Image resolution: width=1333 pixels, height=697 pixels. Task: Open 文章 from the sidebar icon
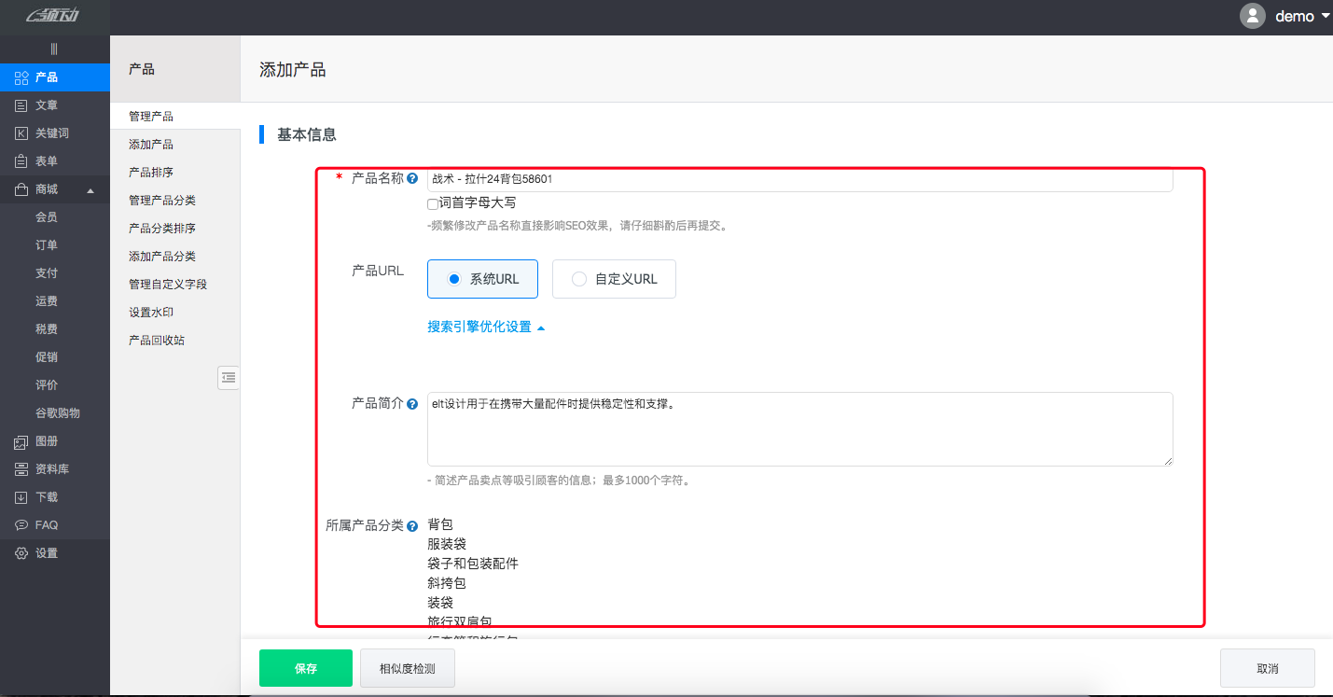(21, 105)
